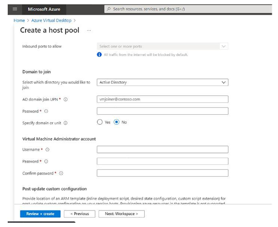The image size is (278, 227).
Task: Click the Create a host pool title
Action: click(x=50, y=30)
